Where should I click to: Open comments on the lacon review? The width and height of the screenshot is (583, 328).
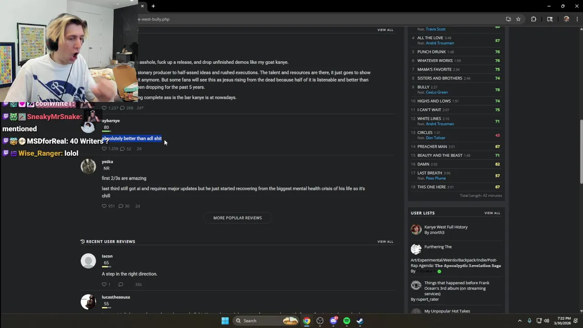[121, 284]
